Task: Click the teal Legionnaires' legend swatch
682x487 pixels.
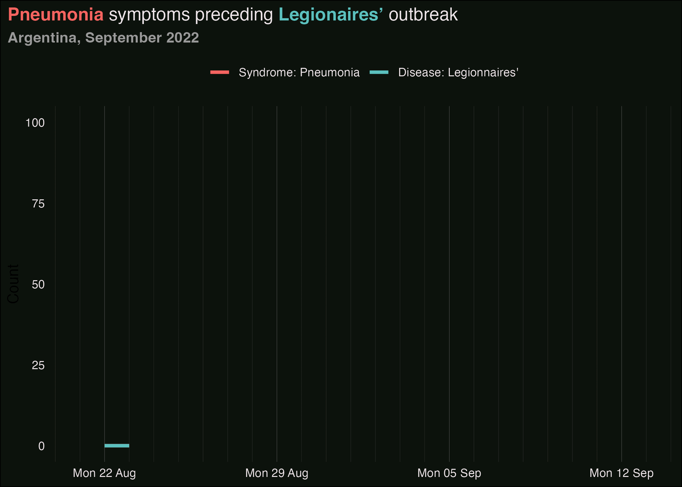Action: pos(379,72)
